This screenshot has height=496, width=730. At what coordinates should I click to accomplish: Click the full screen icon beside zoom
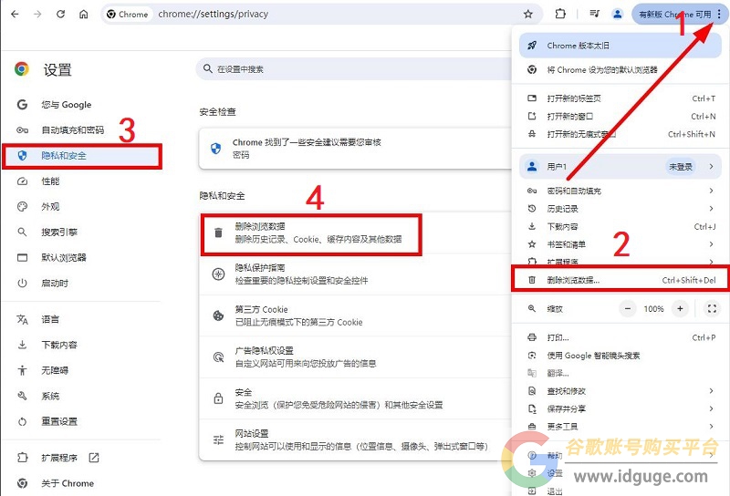712,308
